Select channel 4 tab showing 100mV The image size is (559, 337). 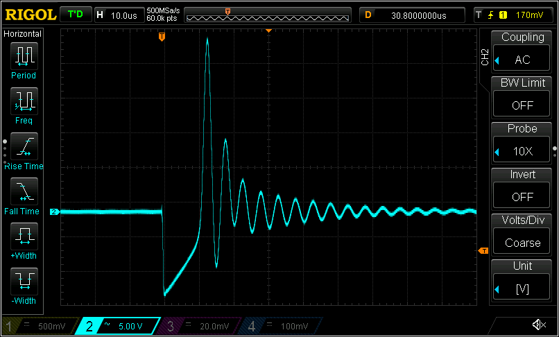pos(280,326)
